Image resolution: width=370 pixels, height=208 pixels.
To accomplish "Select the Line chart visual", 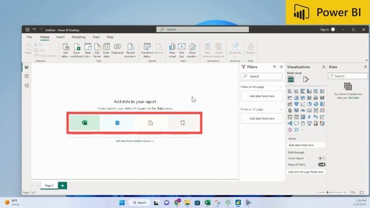I will [x=290, y=98].
